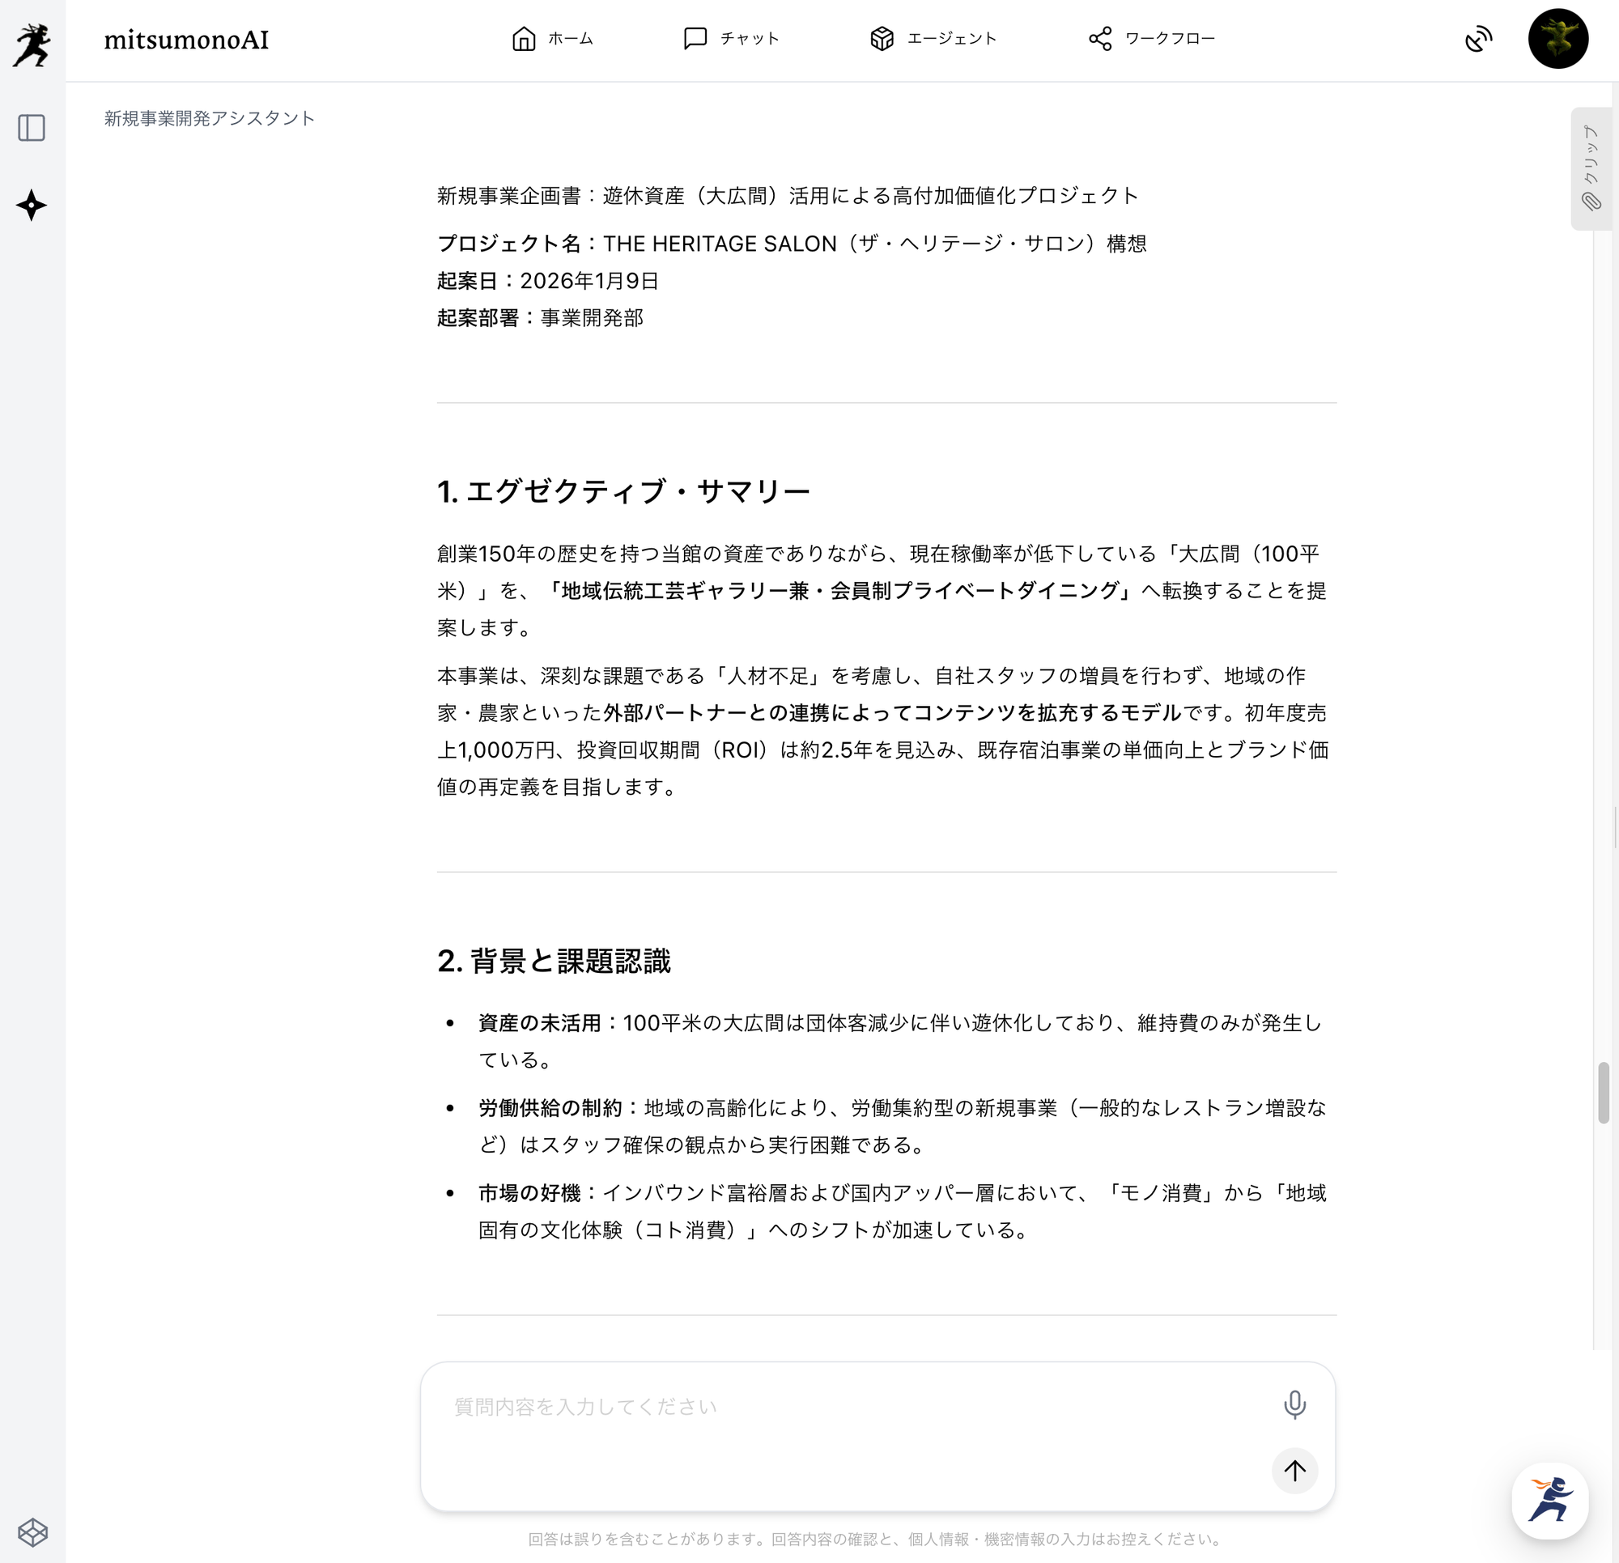The height and width of the screenshot is (1563, 1619).
Task: Click the satellite broadcast icon in header
Action: [x=1478, y=39]
